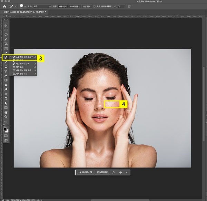This screenshot has width=207, height=201.
Task: Click the foreground color swatch
Action: (x=6, y=129)
